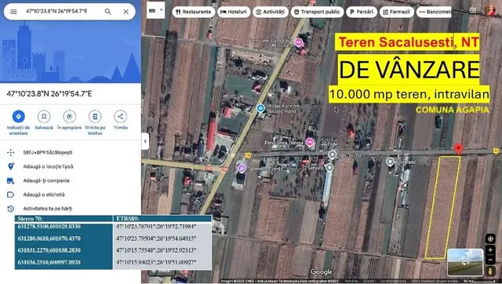Open the Q Service gray marker
502x284 pixels.
[x=329, y=167]
